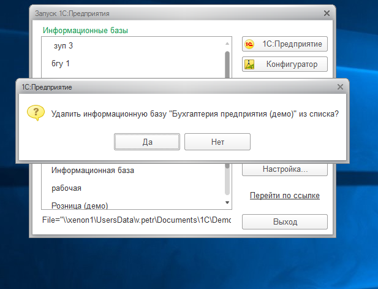Viewport: 378px width, 289px height.
Task: Close the Запуск 1С:Предприятия window
Action: click(x=327, y=13)
